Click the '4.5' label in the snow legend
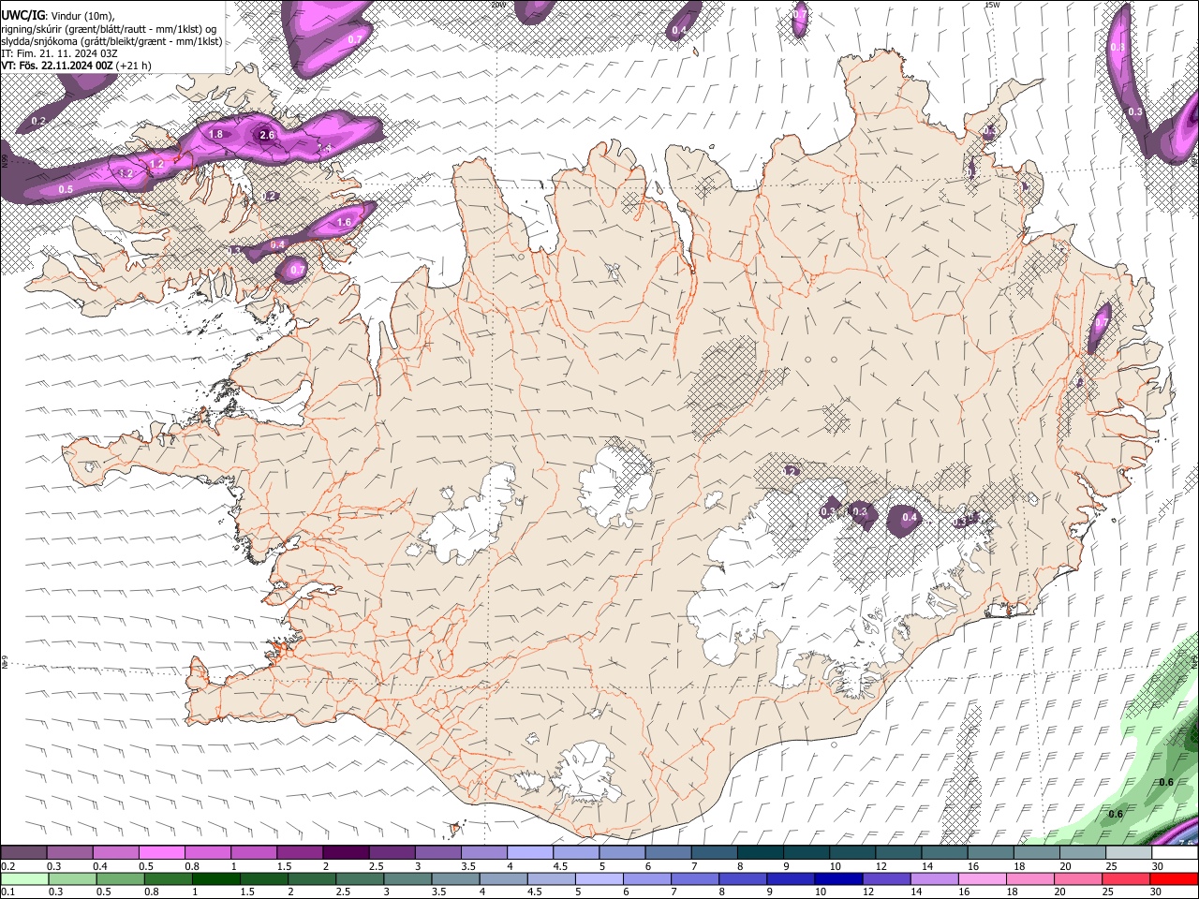1199x899 pixels. coord(560,866)
